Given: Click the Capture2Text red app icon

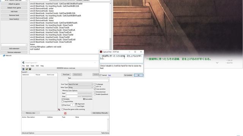Looking at the screenshot, I should pos(101,52).
